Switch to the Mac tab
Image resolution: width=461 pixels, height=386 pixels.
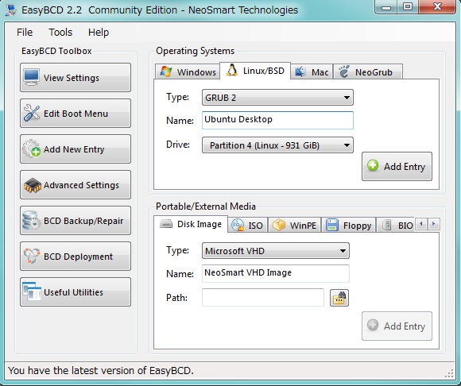pyautogui.click(x=312, y=71)
